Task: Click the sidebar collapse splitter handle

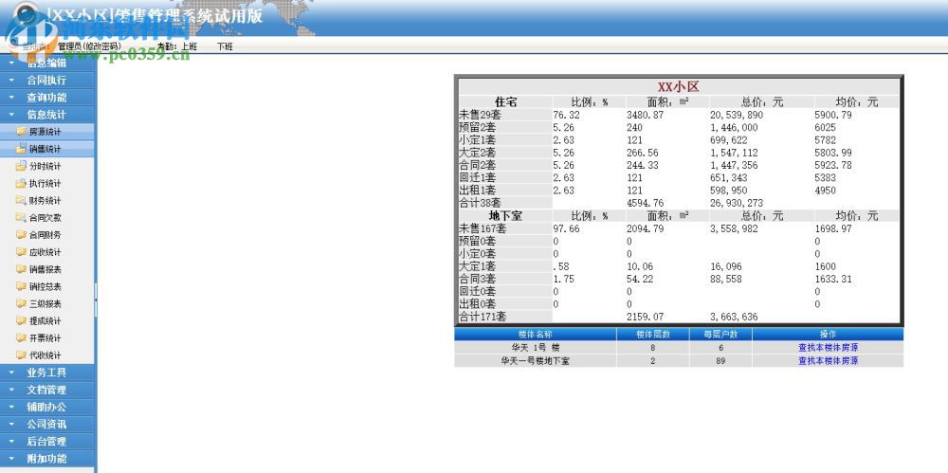Action: (96, 300)
